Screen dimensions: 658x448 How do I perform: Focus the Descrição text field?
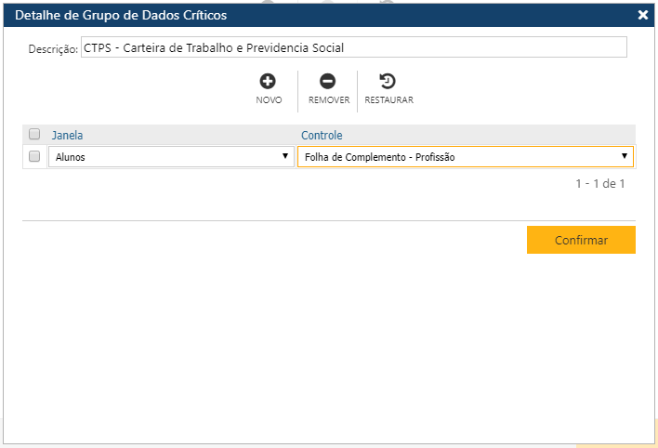pos(353,47)
